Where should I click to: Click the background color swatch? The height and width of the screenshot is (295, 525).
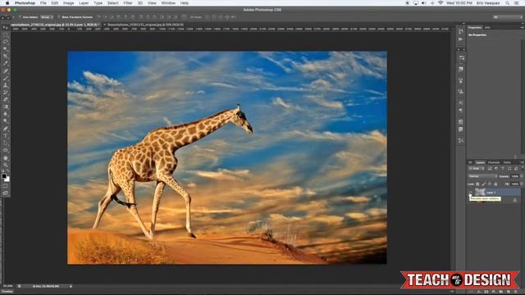pyautogui.click(x=7, y=179)
